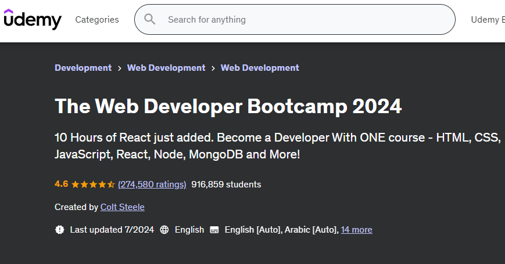Click the chevron between the Web Development breadcrumbs
Screen dimensions: 505x264
[213, 68]
